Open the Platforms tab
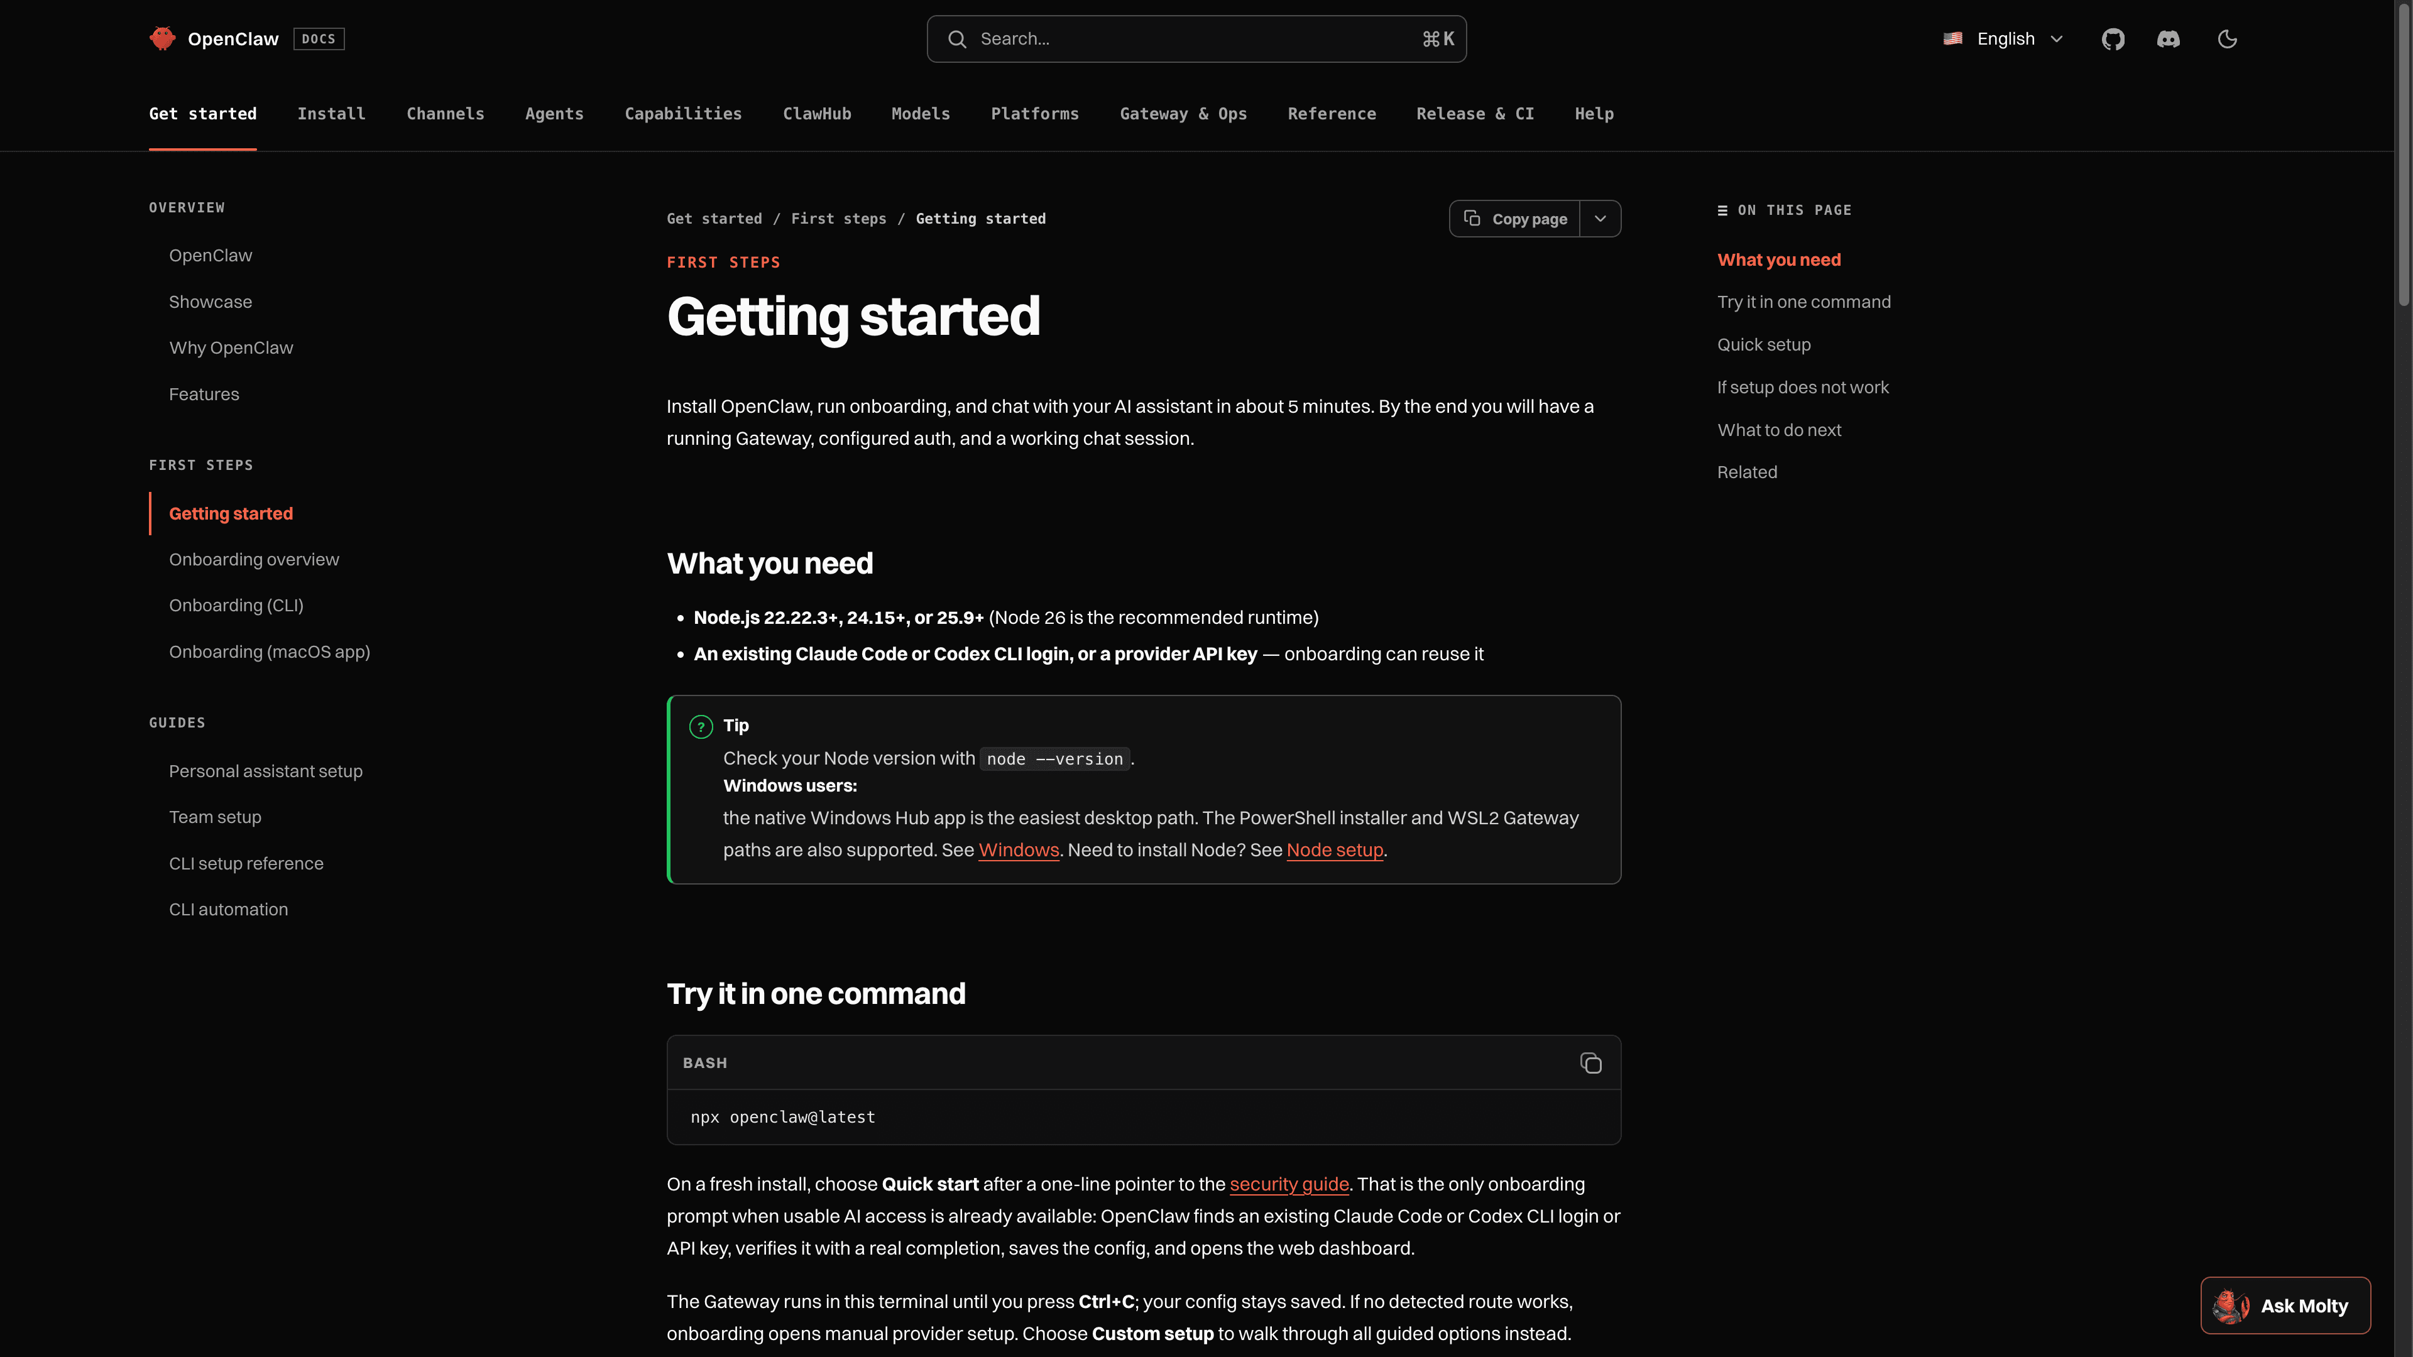The image size is (2413, 1357). 1034,113
